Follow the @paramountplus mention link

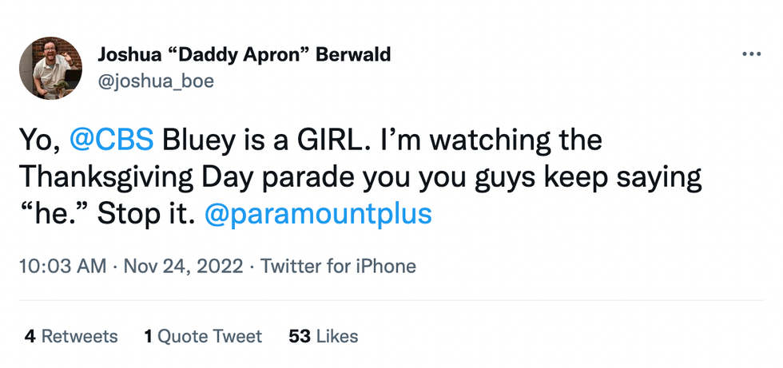tap(318, 215)
